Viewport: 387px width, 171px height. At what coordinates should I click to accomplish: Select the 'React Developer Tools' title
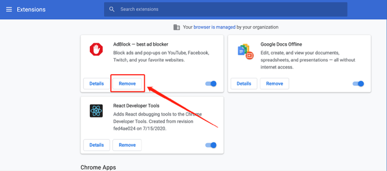[136, 106]
